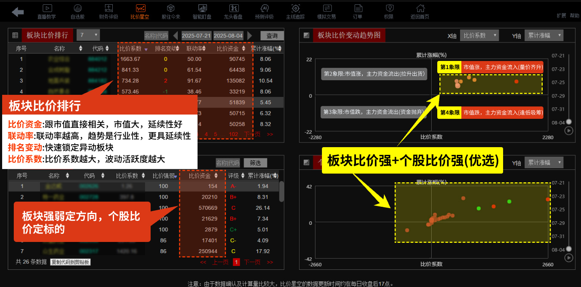
Task: Open Y轴 累计涨幅 dropdown in top chart
Action: (x=544, y=36)
